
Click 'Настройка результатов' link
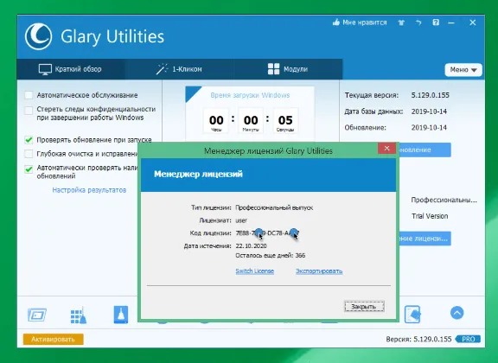click(89, 190)
